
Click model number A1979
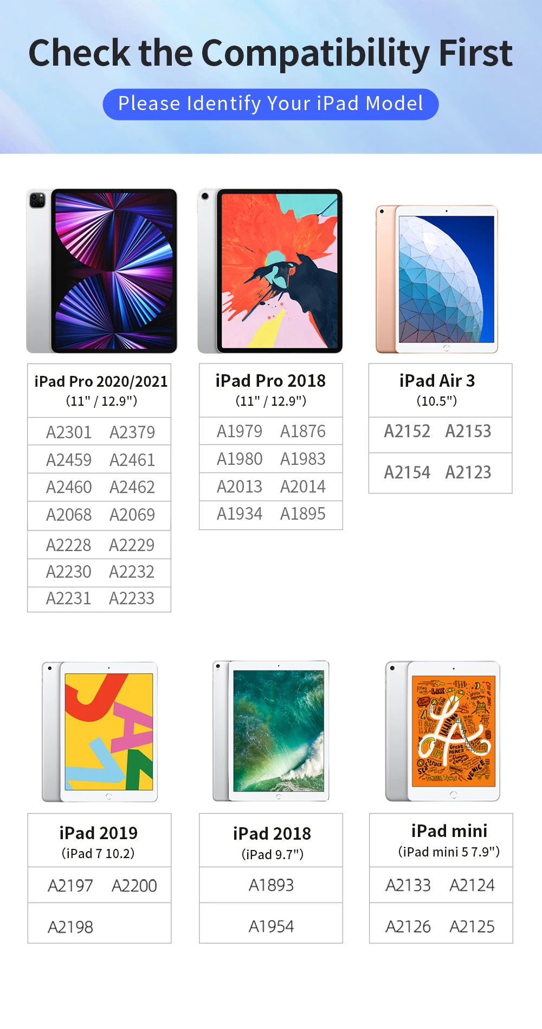(x=240, y=431)
